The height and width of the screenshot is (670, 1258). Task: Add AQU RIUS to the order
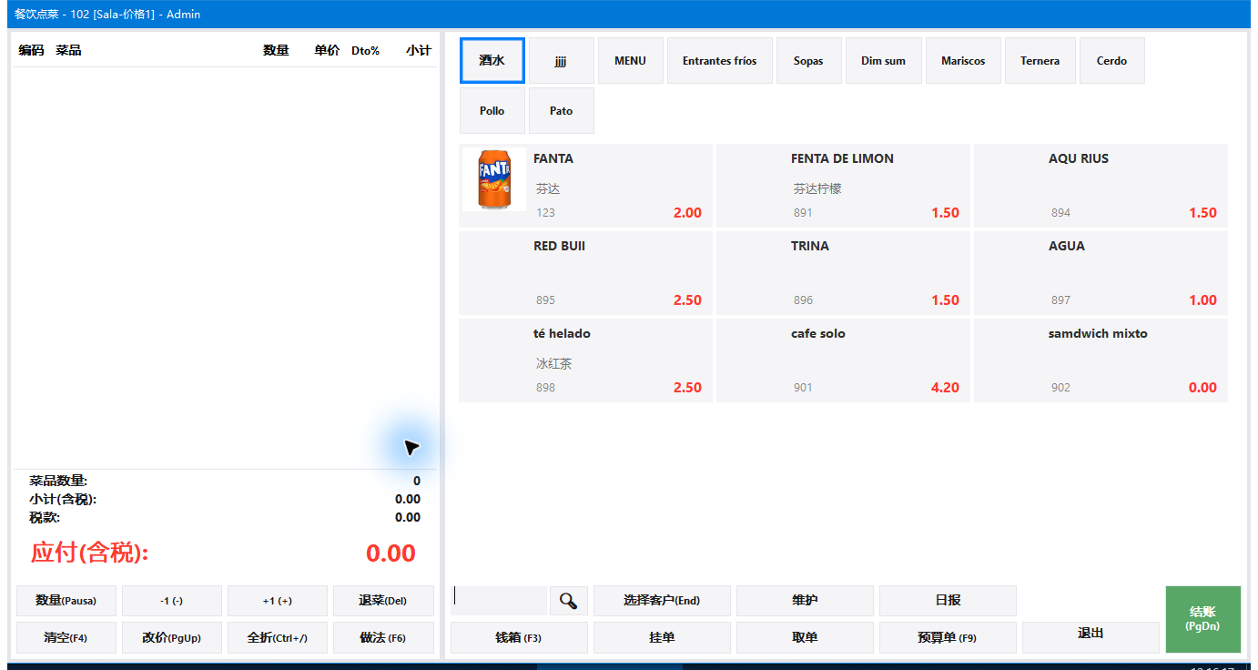(x=1101, y=186)
